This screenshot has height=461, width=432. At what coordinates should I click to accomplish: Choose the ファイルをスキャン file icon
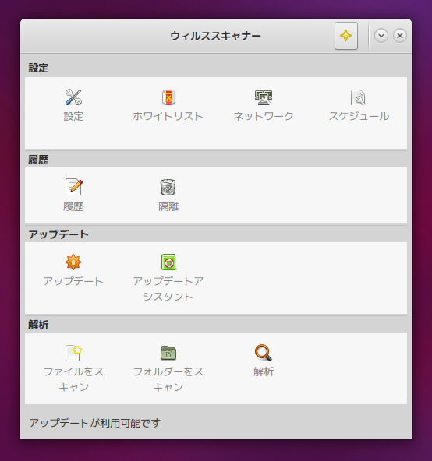[x=73, y=352]
